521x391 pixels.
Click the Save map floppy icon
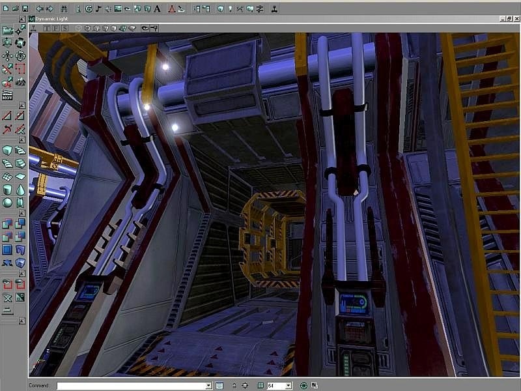coord(25,8)
